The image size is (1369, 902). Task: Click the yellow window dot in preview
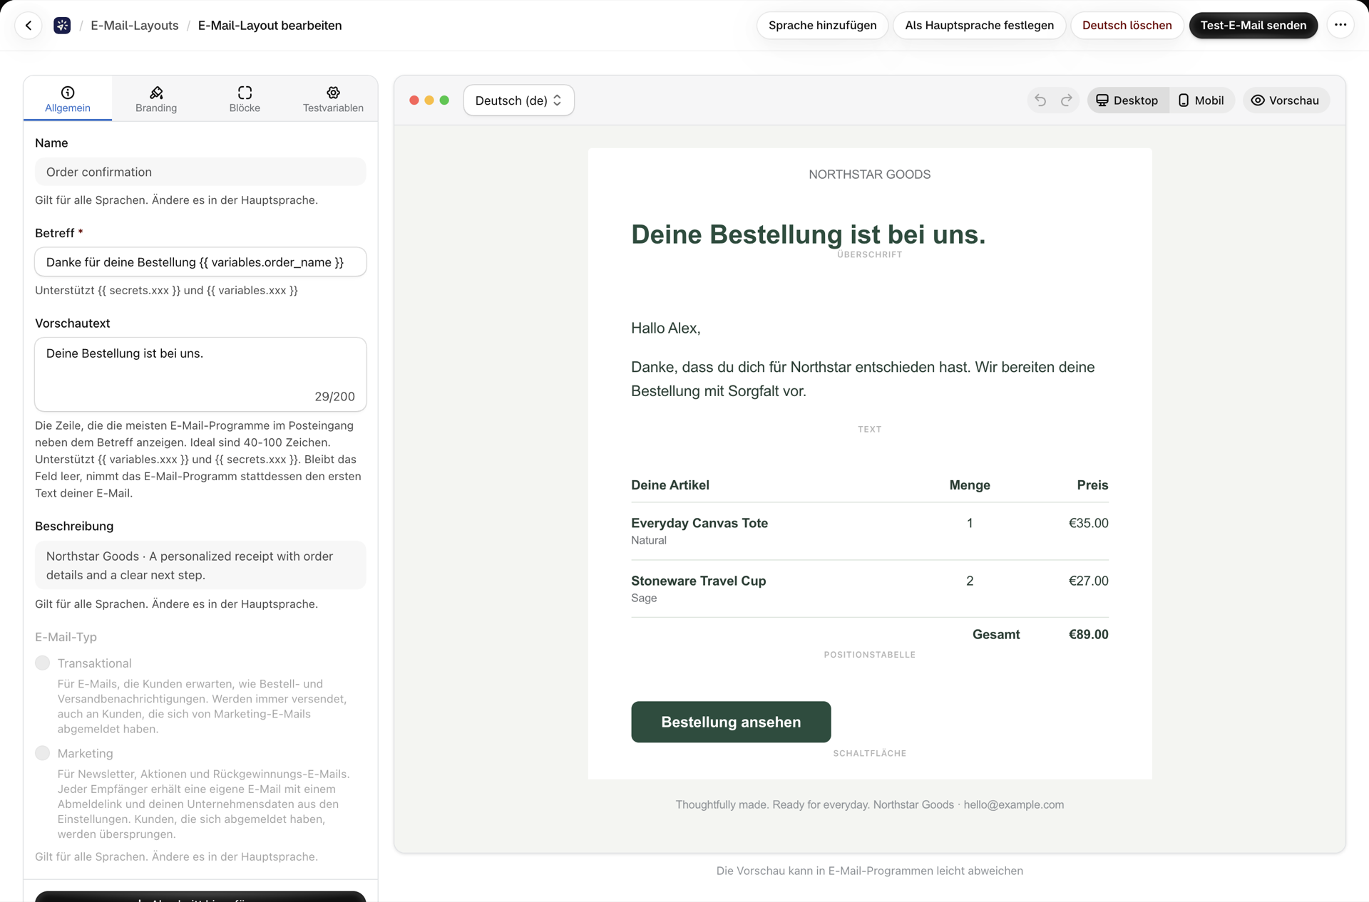coord(429,100)
